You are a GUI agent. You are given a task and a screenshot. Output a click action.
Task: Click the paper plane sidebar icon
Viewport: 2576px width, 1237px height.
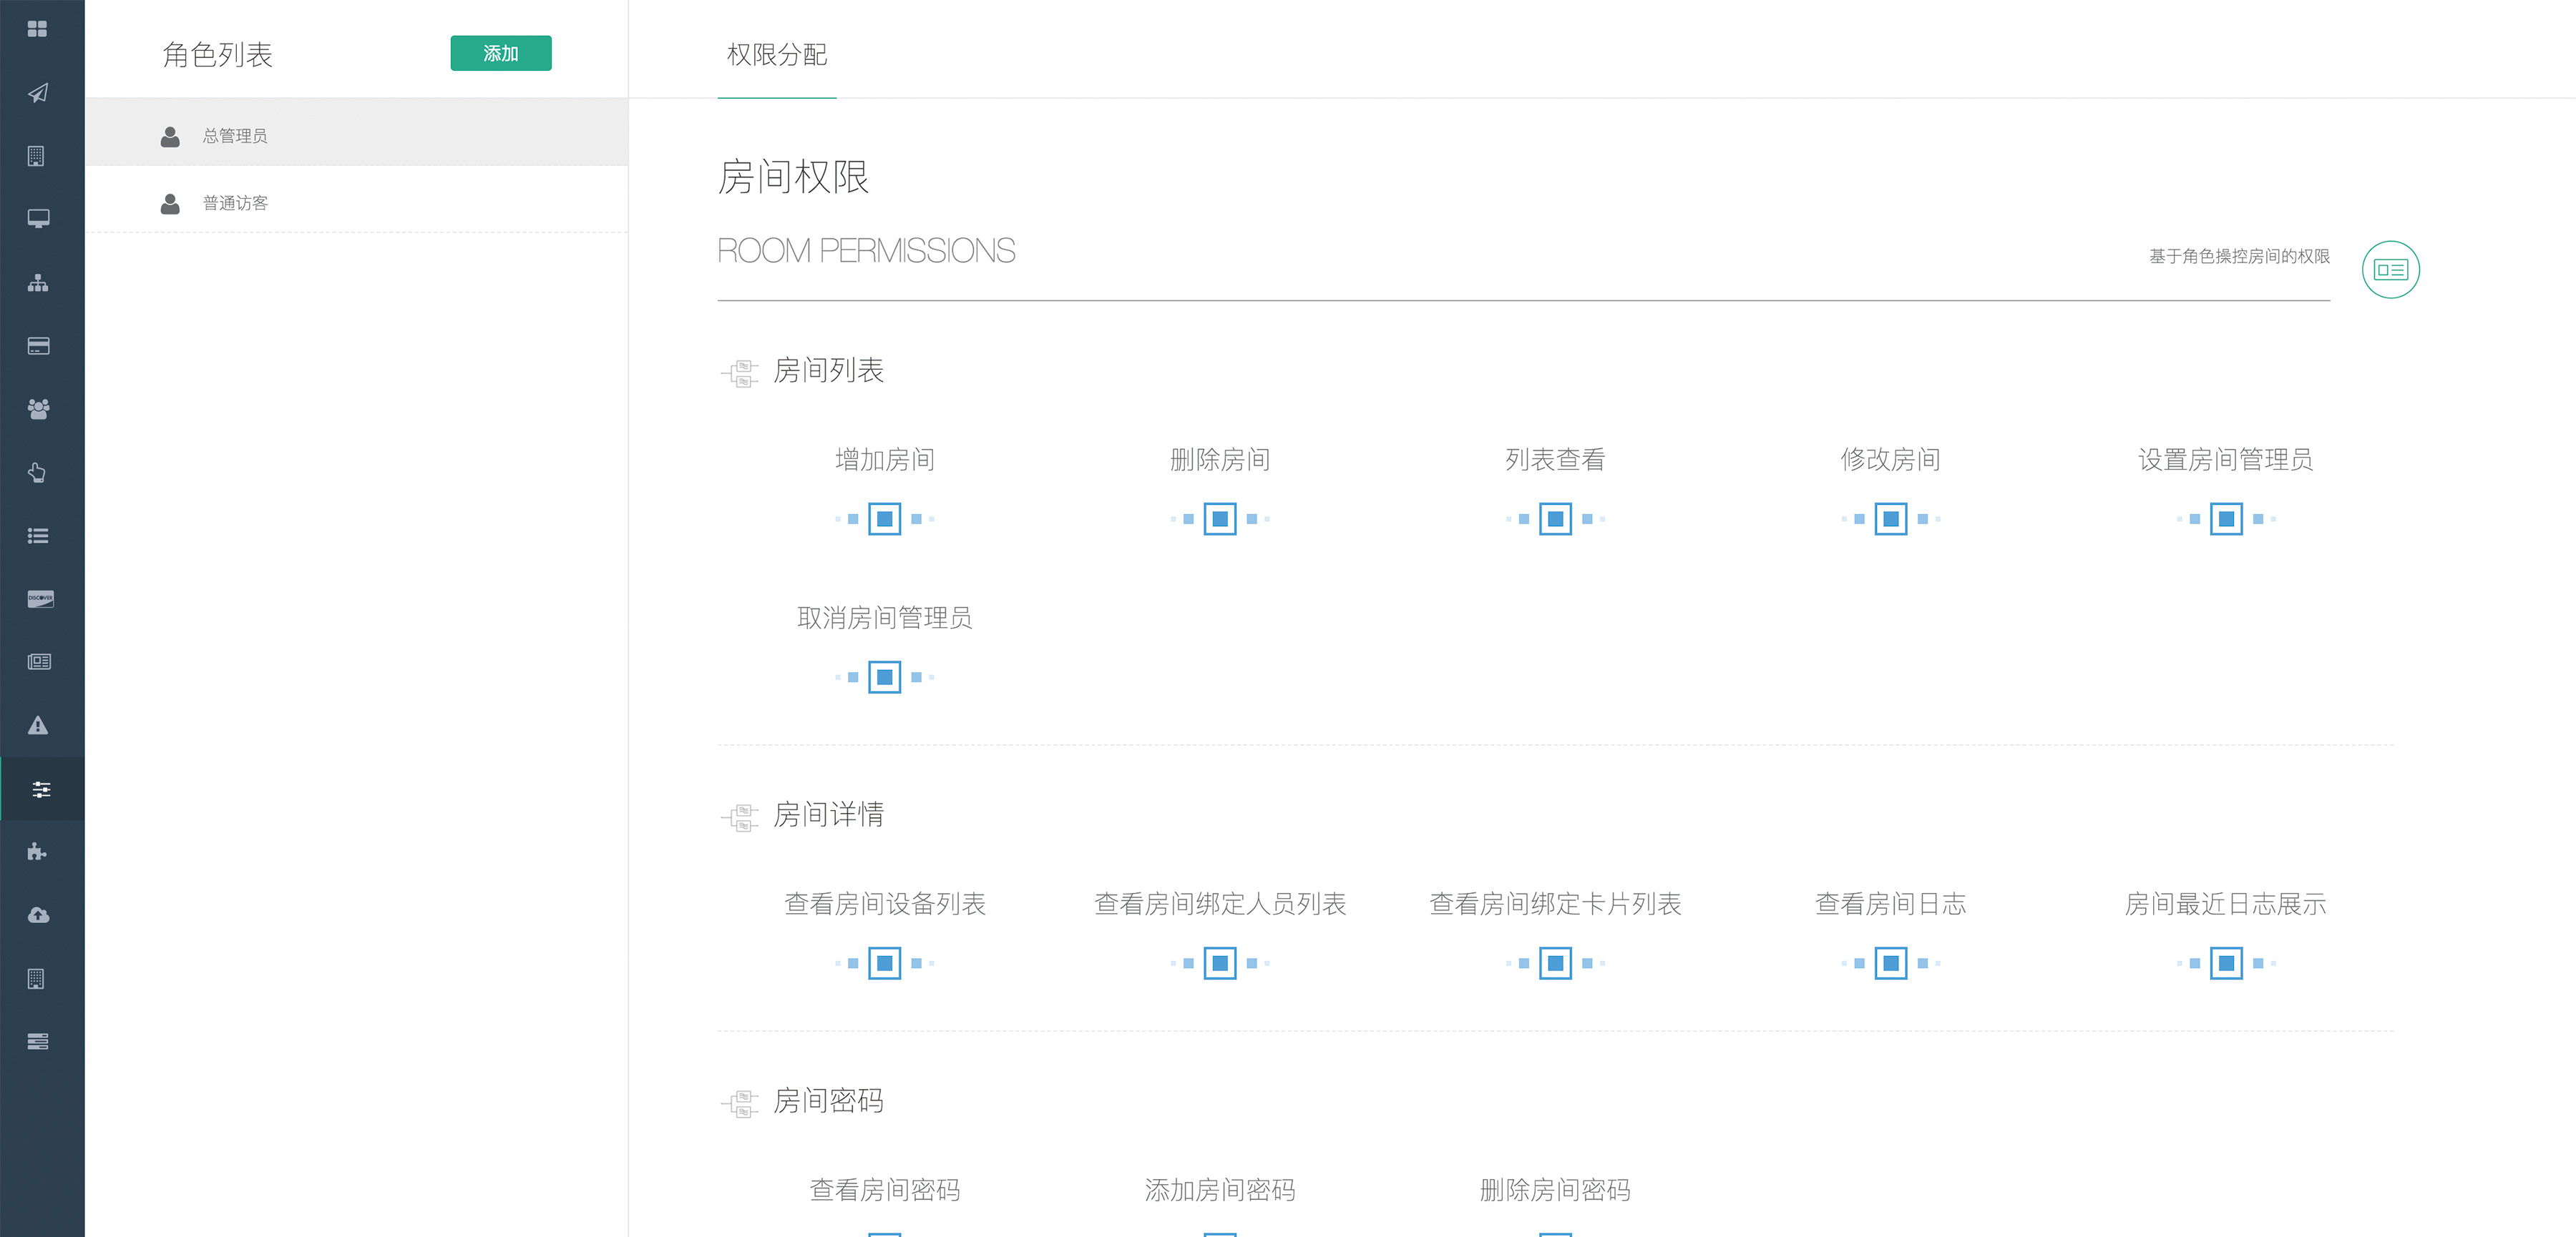pos(38,93)
